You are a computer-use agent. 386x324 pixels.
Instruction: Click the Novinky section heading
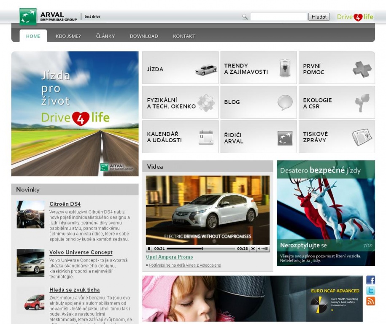[x=28, y=189]
